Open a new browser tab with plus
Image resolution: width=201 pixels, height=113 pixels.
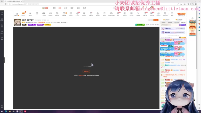coord(24,1)
